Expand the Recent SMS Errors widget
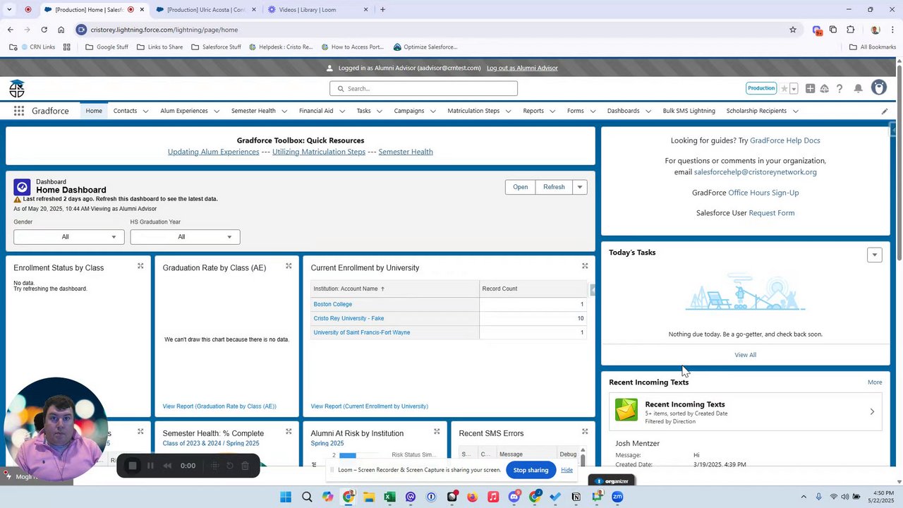Image resolution: width=903 pixels, height=508 pixels. point(585,431)
